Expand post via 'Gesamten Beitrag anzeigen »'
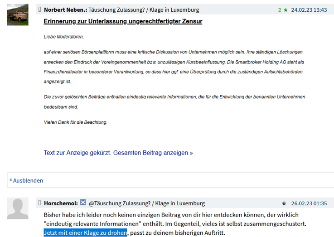Viewport: 334px width, 237px height. [153, 153]
